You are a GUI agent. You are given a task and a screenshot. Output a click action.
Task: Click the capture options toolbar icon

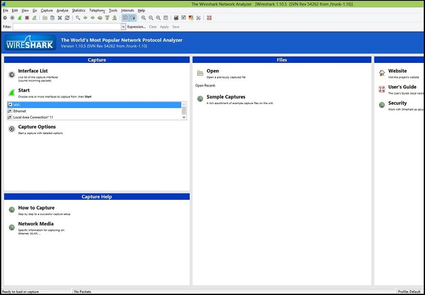[x=12, y=18]
